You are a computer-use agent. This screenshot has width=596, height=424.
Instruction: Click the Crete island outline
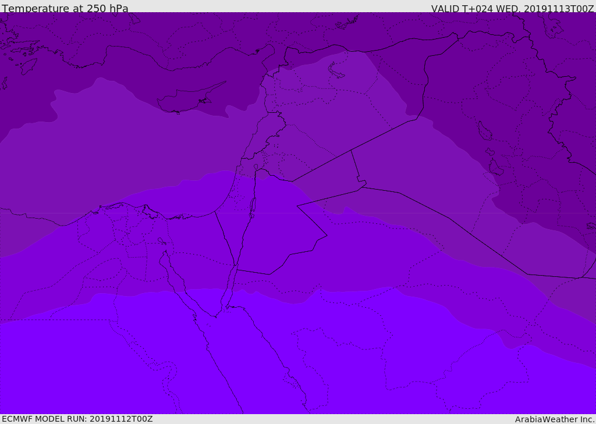coord(27,65)
